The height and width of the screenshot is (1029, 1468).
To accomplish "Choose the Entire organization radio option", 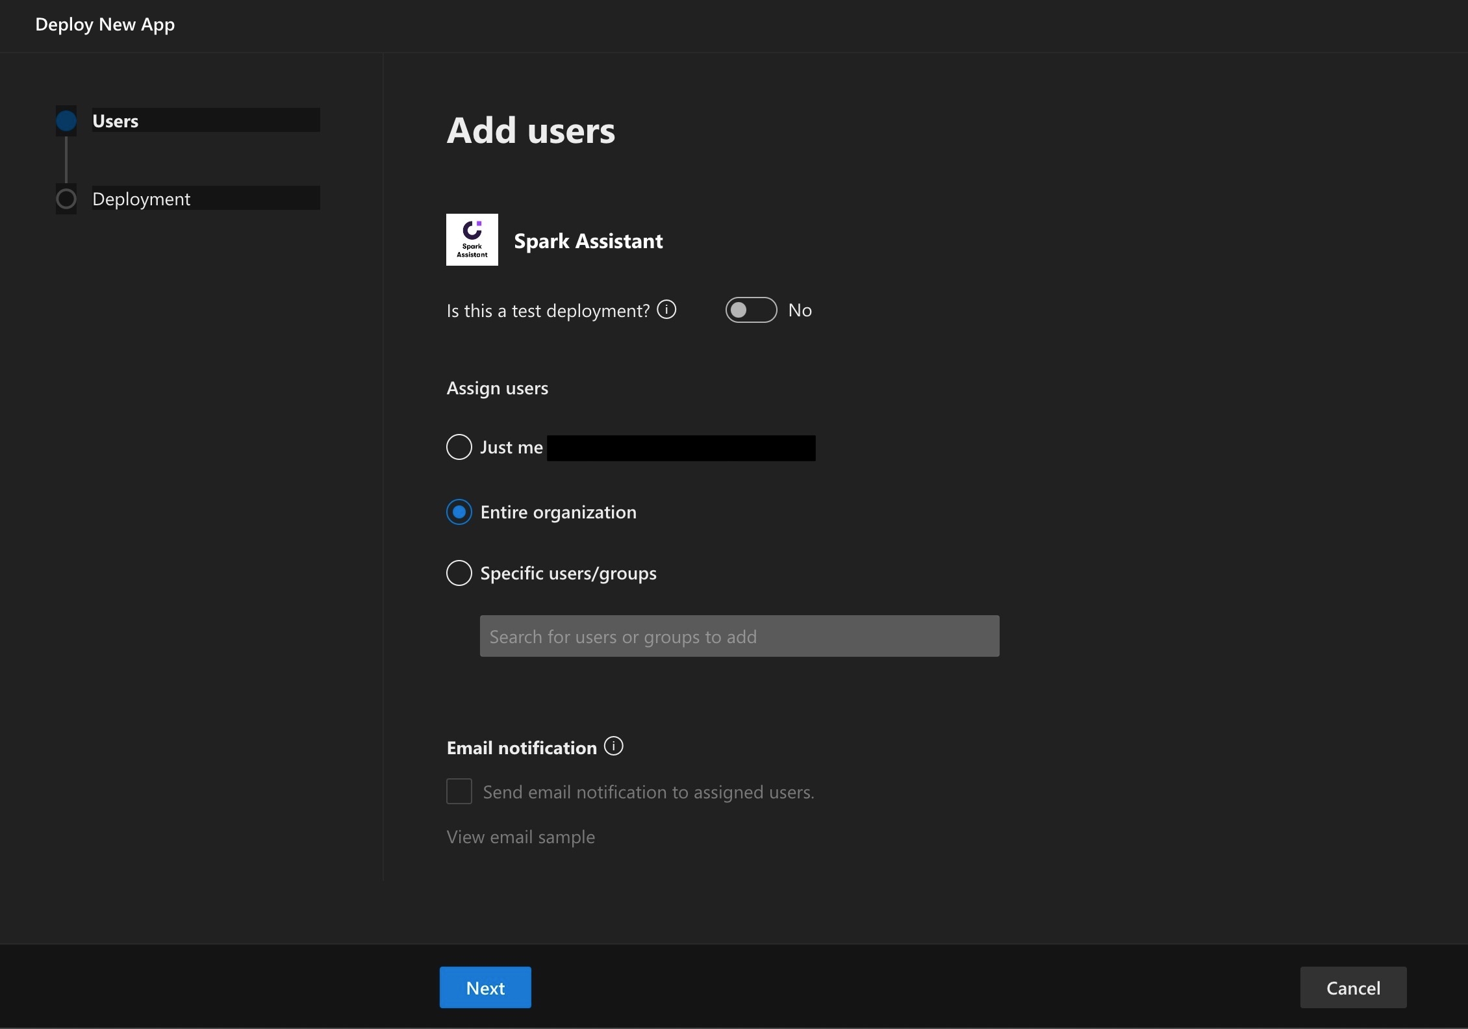I will click(459, 512).
